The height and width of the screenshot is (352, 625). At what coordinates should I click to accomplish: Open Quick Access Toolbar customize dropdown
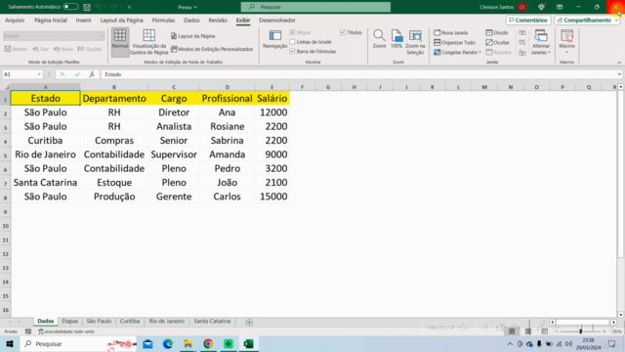(x=130, y=7)
